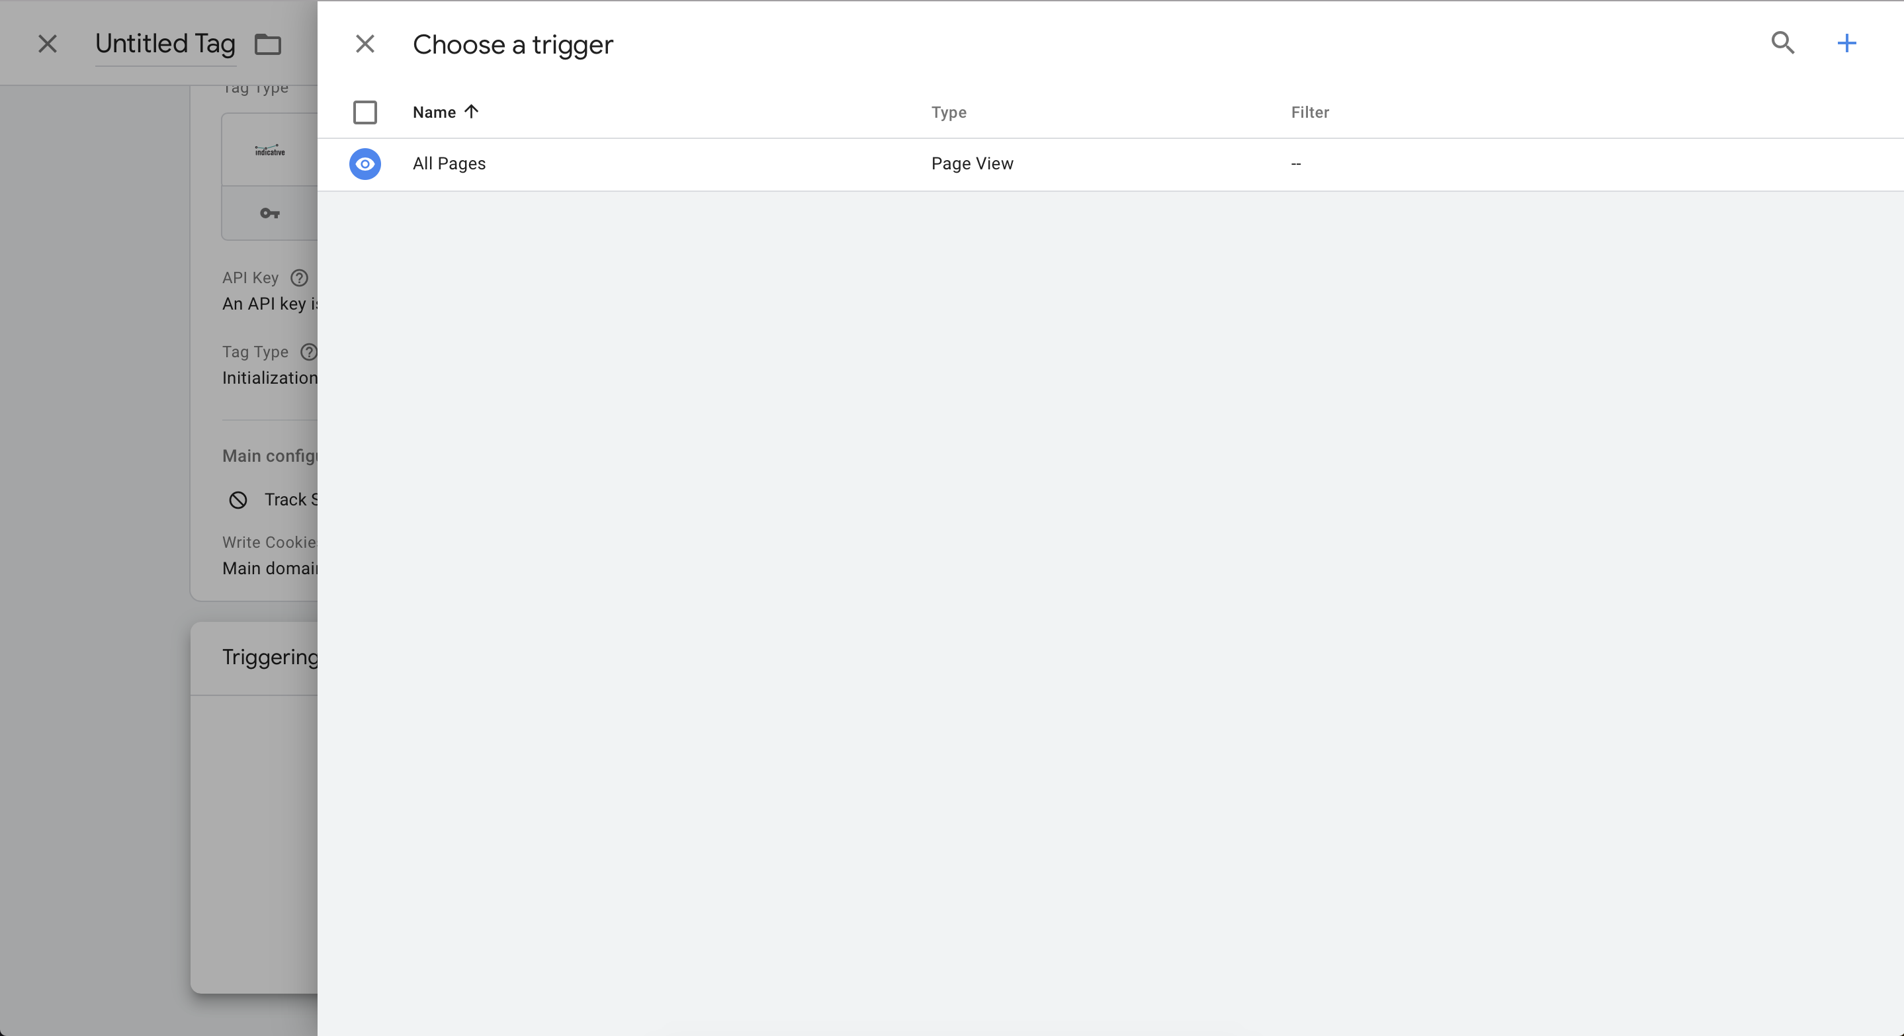Click the add new trigger plus icon
Screen dimensions: 1904x1036
point(1845,42)
